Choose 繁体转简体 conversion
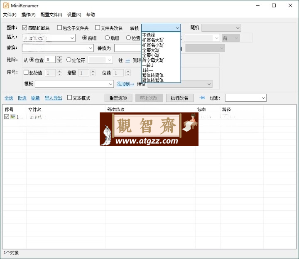Screen dimensions: 299x259 [161, 75]
